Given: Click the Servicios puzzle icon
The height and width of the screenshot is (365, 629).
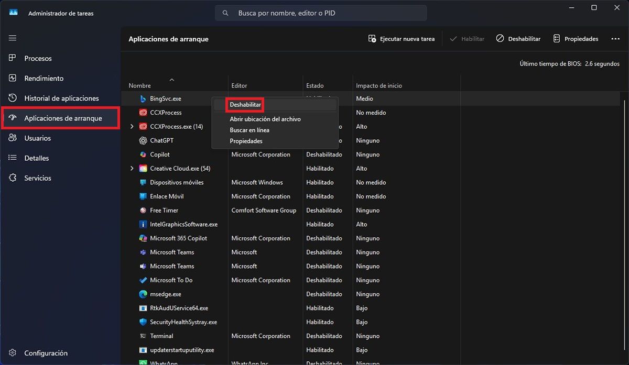Looking at the screenshot, I should click(13, 178).
